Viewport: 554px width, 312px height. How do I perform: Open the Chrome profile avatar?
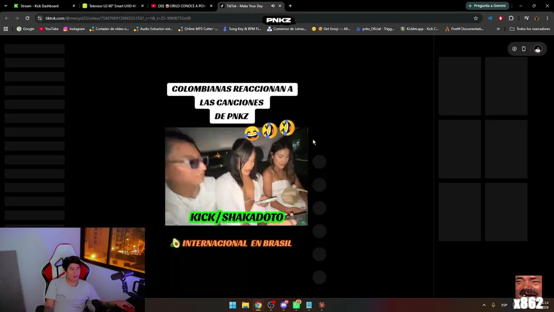(537, 18)
